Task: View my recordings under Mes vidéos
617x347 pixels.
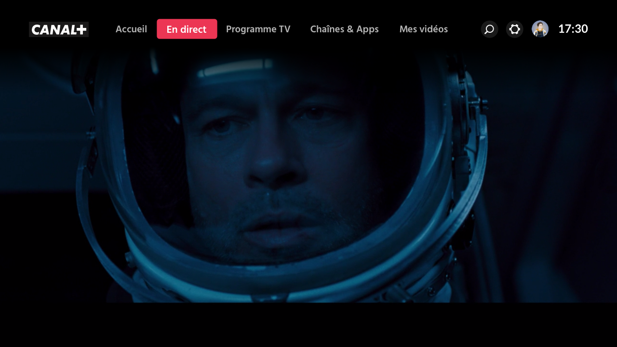Action: [x=423, y=29]
